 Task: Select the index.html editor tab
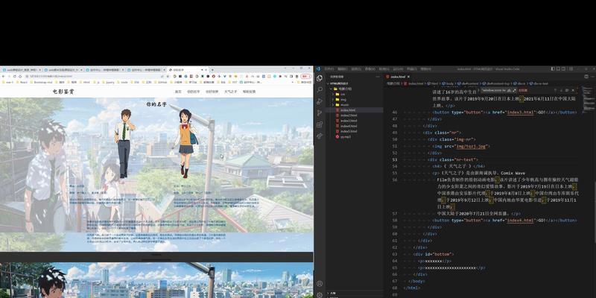398,77
